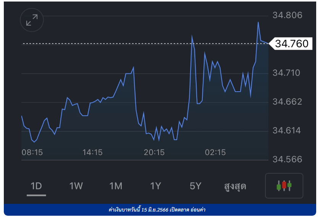Switch to the 1W time range

(x=76, y=186)
